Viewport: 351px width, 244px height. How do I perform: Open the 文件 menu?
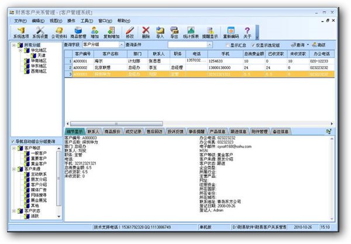[x=20, y=21]
